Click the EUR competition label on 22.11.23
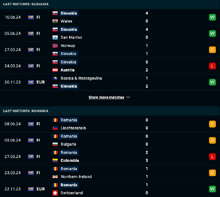 pos(40,189)
